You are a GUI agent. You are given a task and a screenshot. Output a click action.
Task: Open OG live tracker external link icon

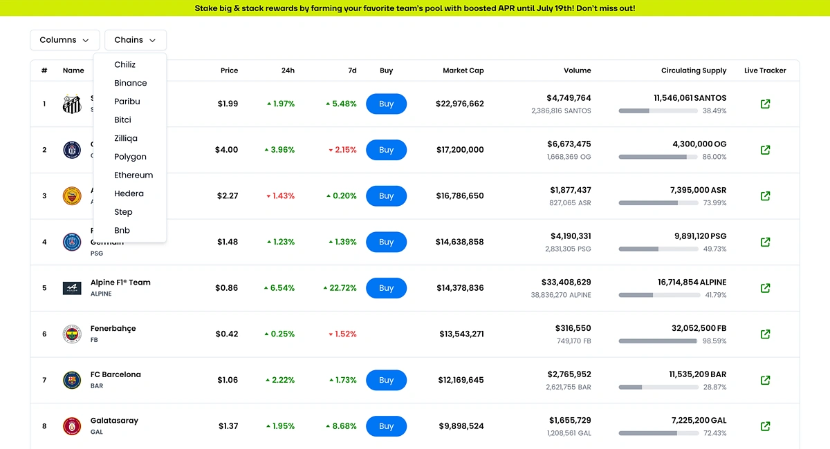click(x=765, y=150)
